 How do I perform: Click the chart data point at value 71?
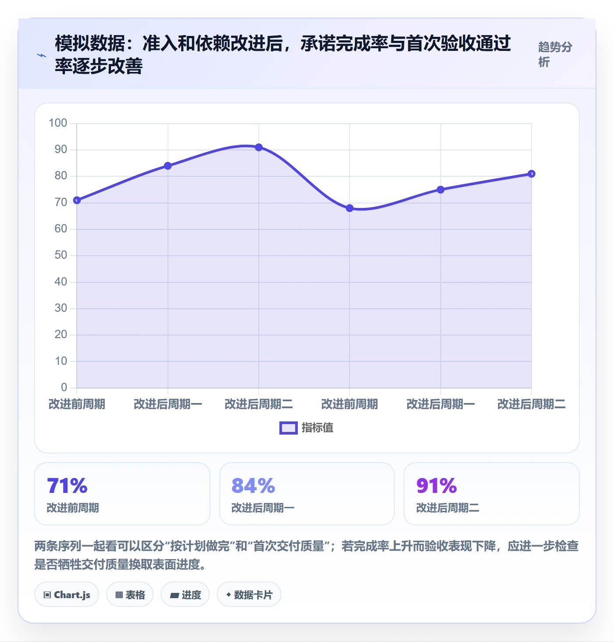77,200
